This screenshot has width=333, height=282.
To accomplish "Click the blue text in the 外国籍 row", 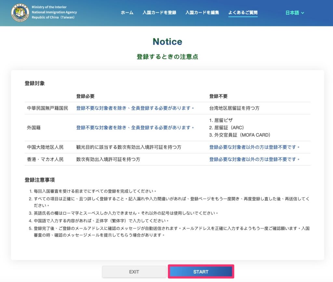I will [x=135, y=128].
